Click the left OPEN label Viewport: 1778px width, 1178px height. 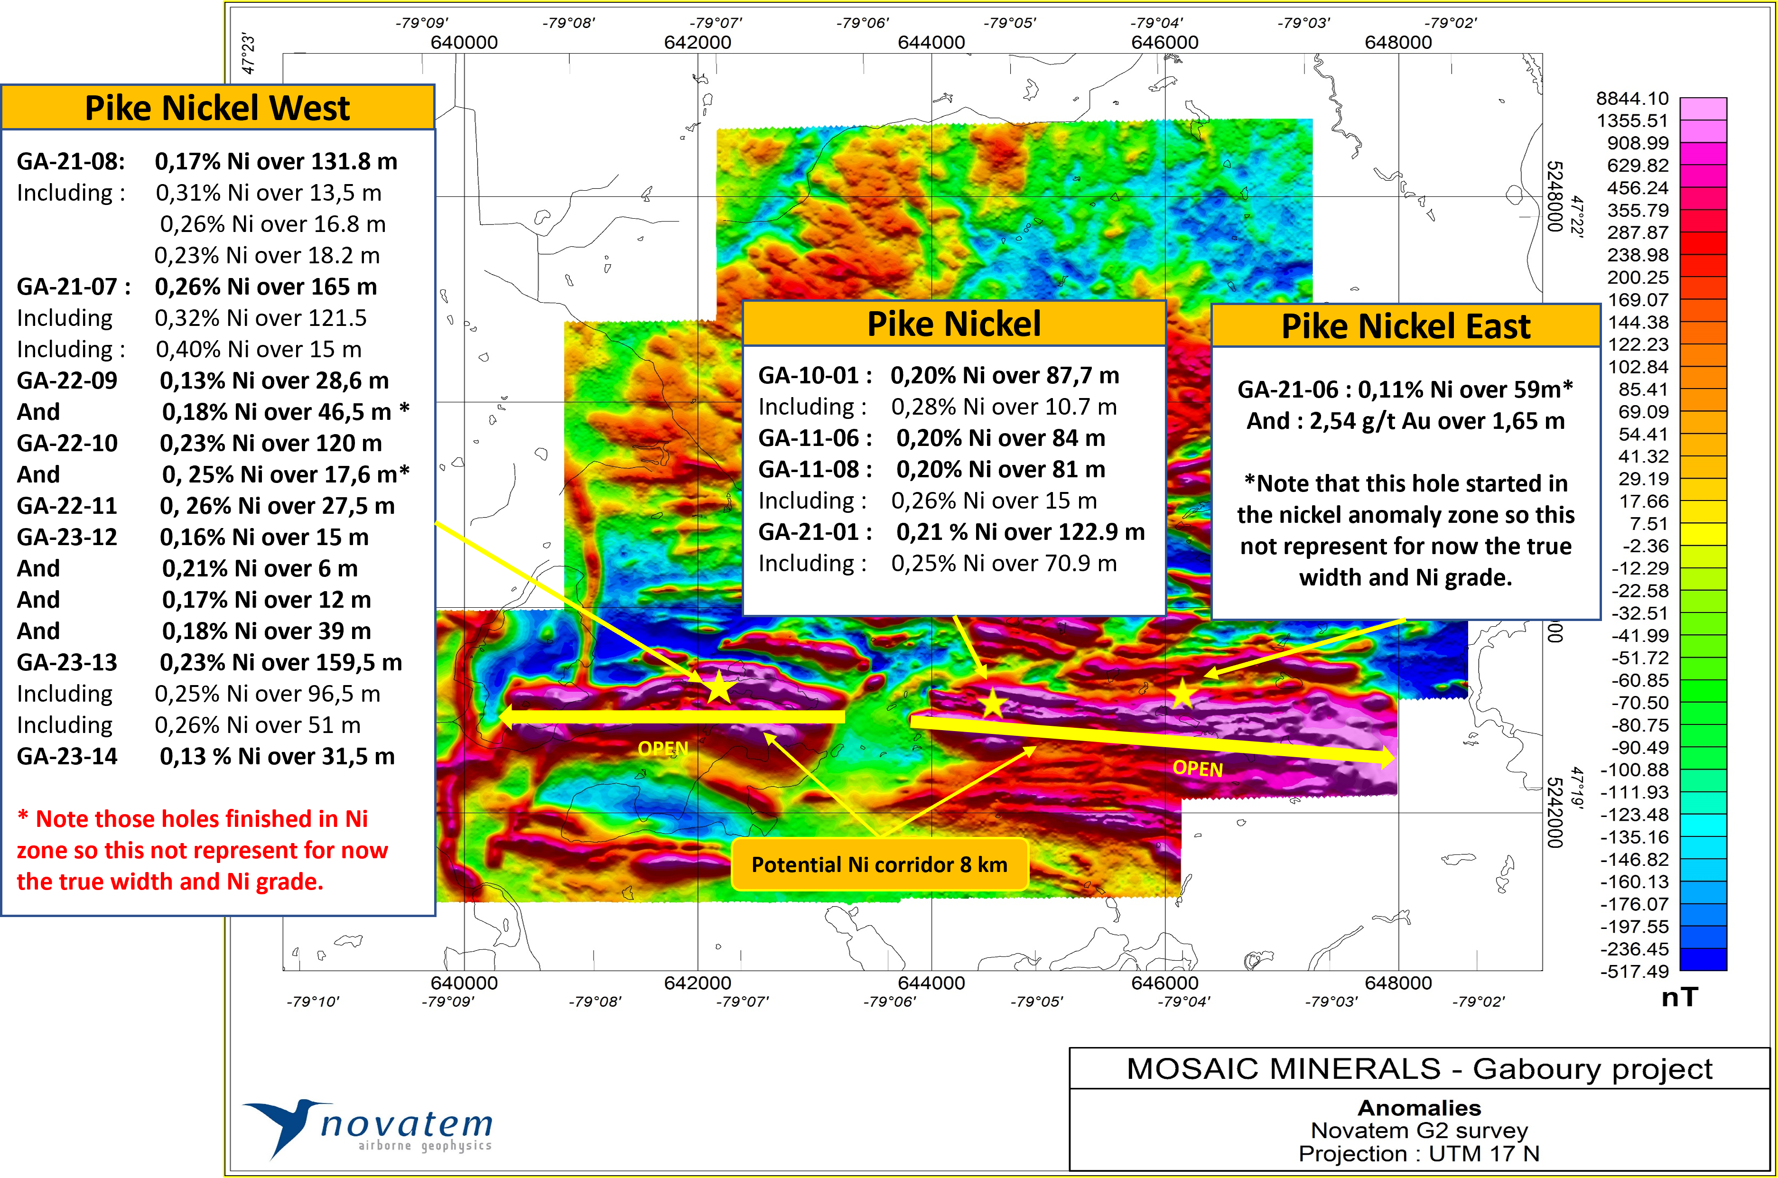(663, 748)
